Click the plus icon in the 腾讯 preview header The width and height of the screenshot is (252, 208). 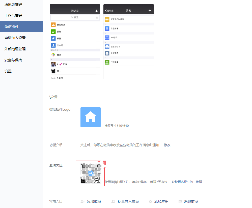pyautogui.click(x=150, y=11)
